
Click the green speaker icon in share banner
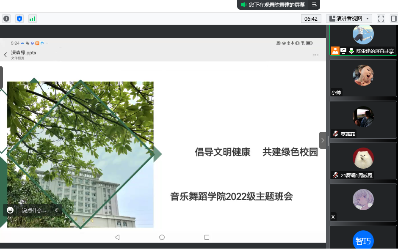(x=243, y=5)
